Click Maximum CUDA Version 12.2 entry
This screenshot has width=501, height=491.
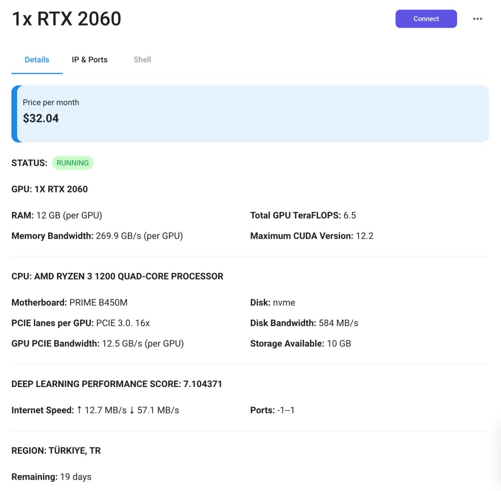tap(312, 236)
